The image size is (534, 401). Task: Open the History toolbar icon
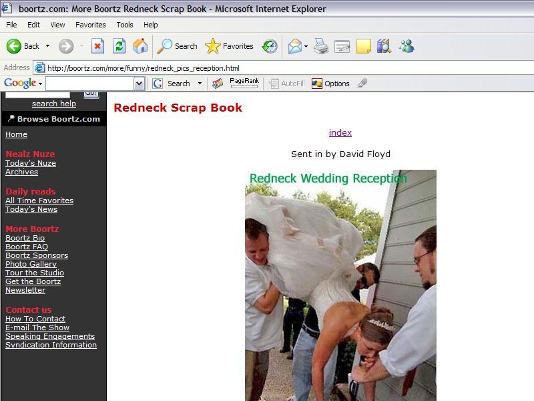[270, 46]
